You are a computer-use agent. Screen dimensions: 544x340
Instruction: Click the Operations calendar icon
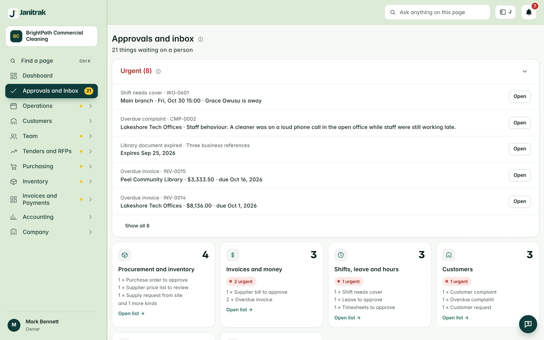pyautogui.click(x=14, y=106)
